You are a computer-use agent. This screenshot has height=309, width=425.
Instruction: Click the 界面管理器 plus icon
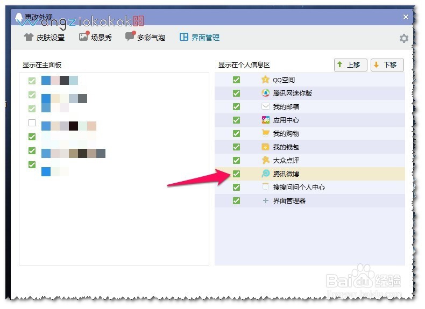265,200
